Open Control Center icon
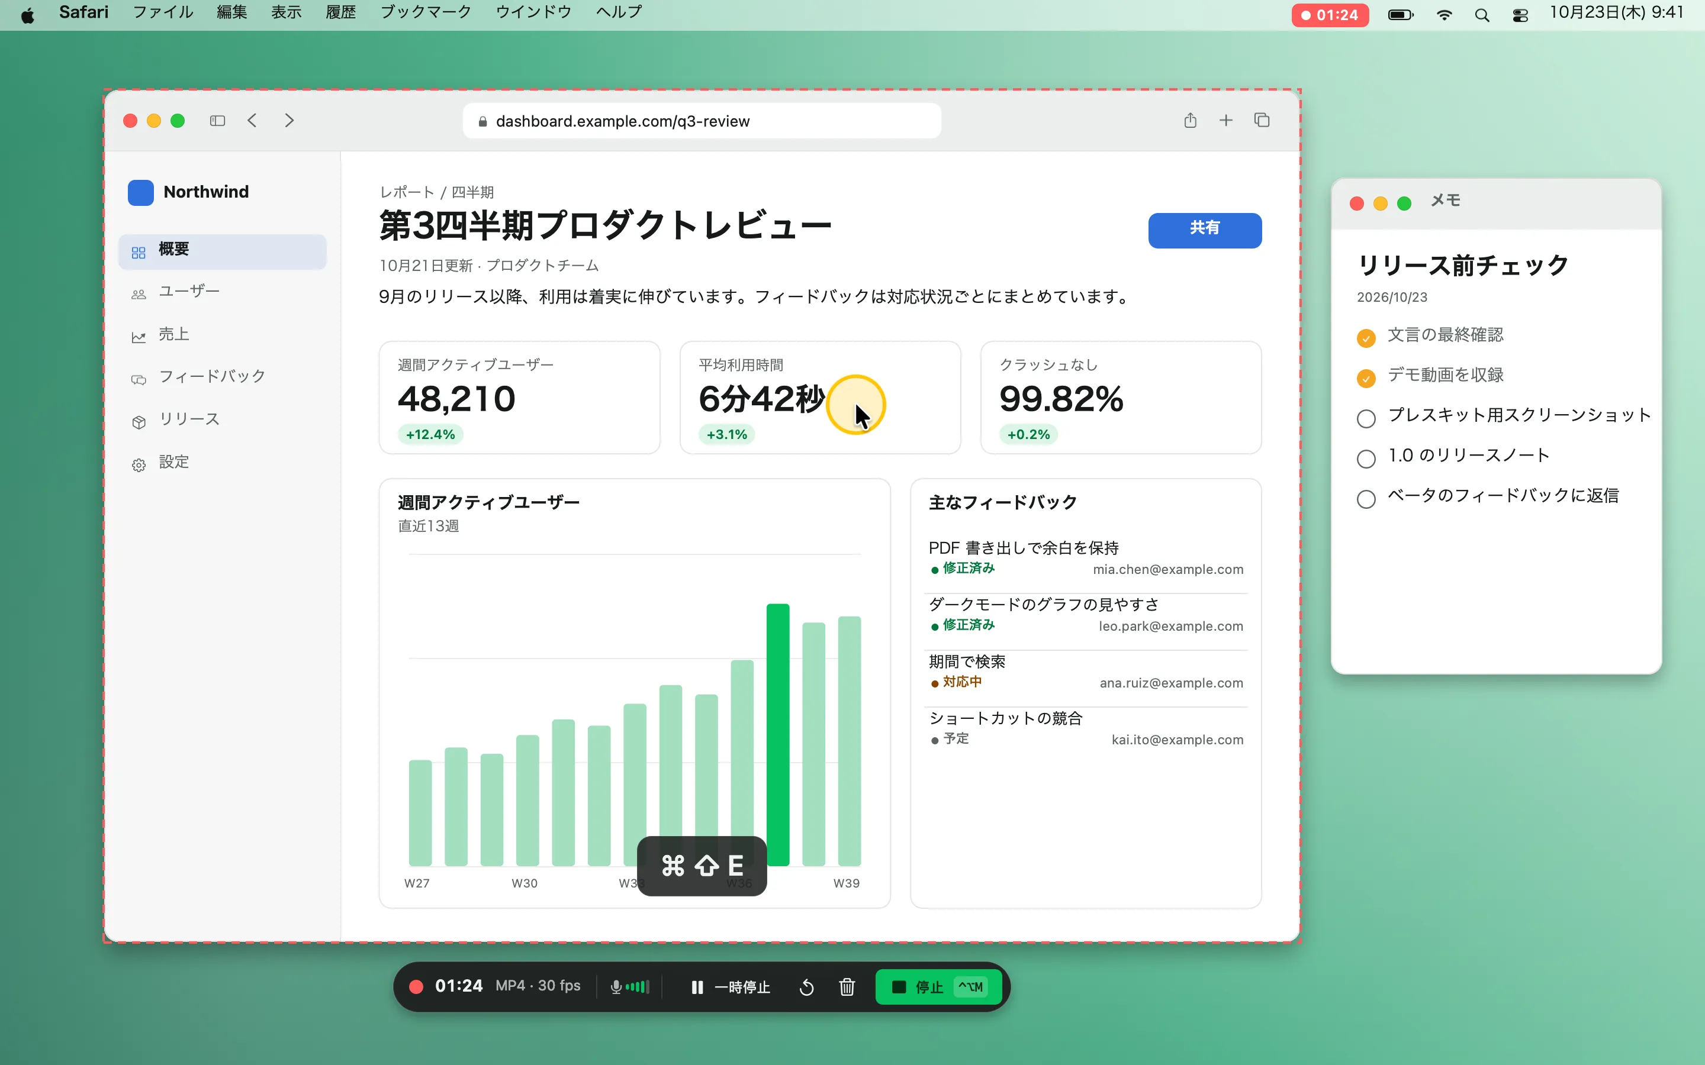The width and height of the screenshot is (1705, 1065). pos(1520,15)
